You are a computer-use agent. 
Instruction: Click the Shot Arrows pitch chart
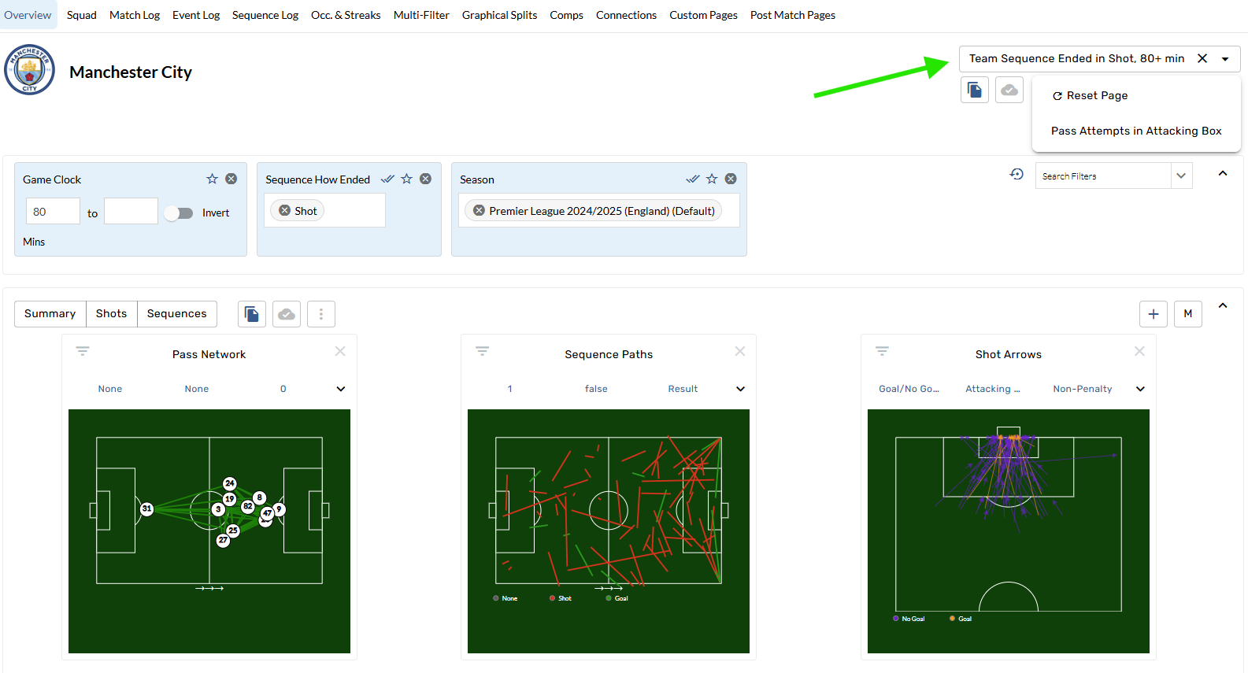coord(1009,531)
